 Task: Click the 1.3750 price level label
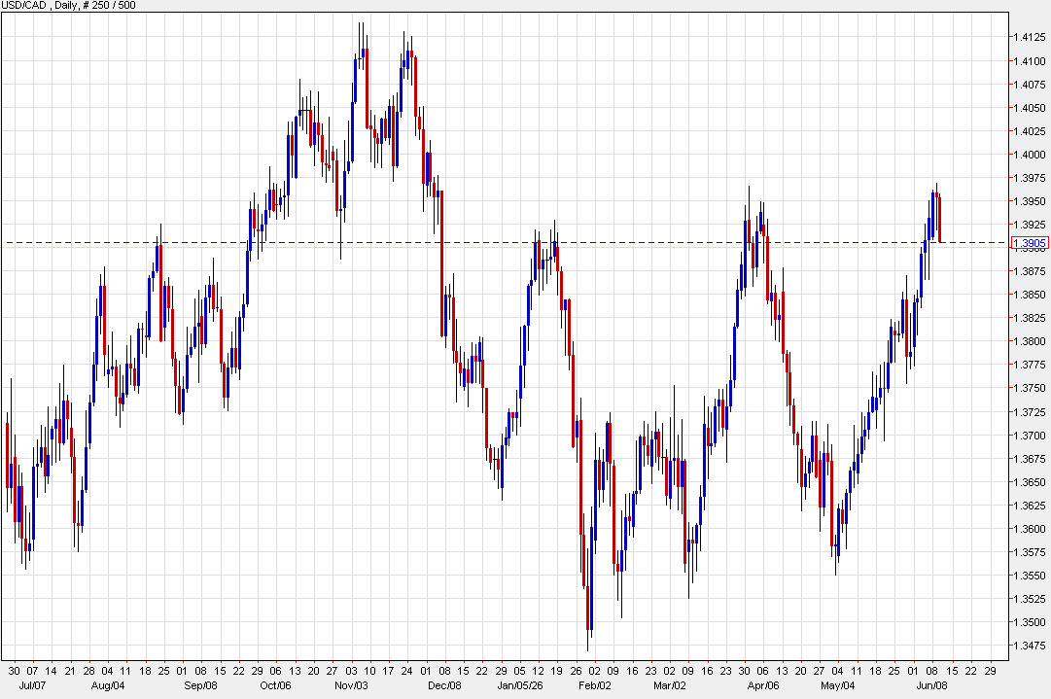pyautogui.click(x=1029, y=389)
